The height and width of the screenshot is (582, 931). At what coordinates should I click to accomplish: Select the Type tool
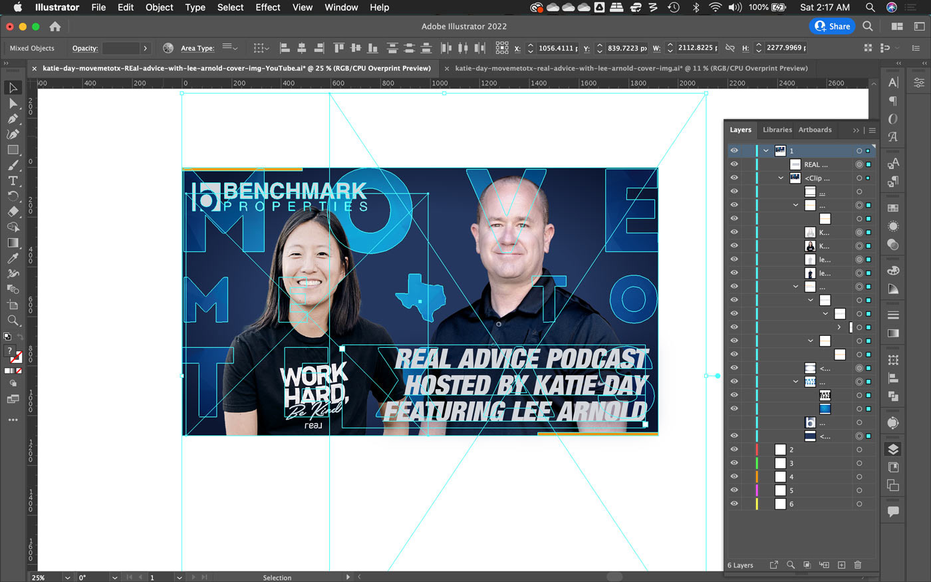click(13, 181)
